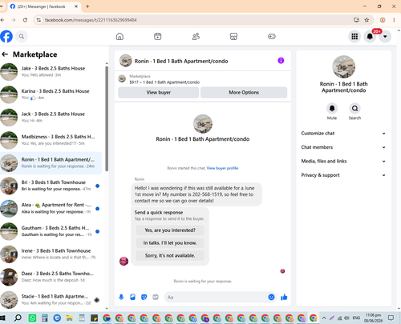Click the Messenger Facebook browser tab
The image size is (401, 324).
click(44, 6)
